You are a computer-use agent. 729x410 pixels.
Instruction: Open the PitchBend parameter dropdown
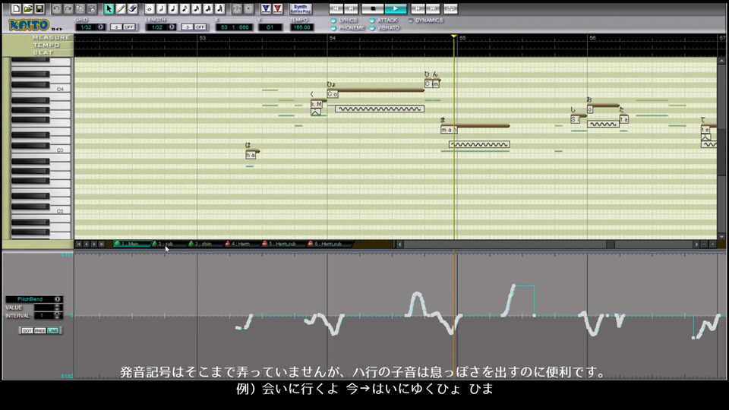click(57, 299)
